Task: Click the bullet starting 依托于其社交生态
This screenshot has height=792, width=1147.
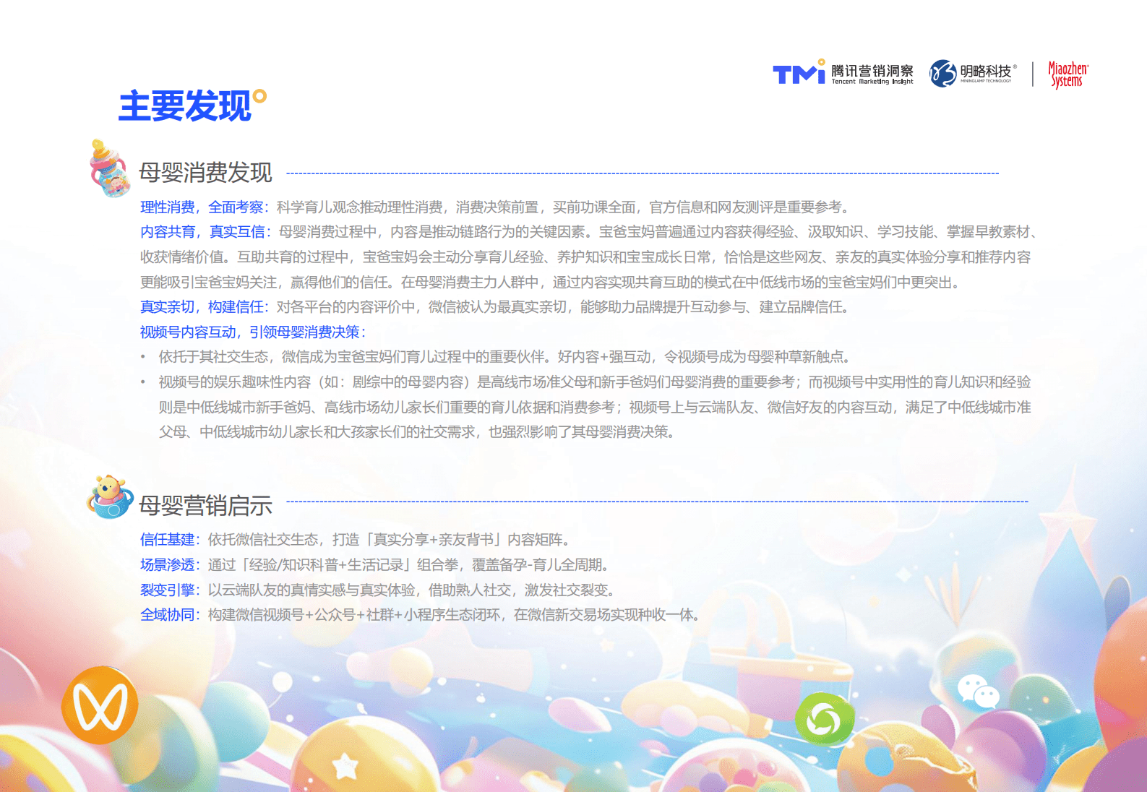Action: click(506, 357)
